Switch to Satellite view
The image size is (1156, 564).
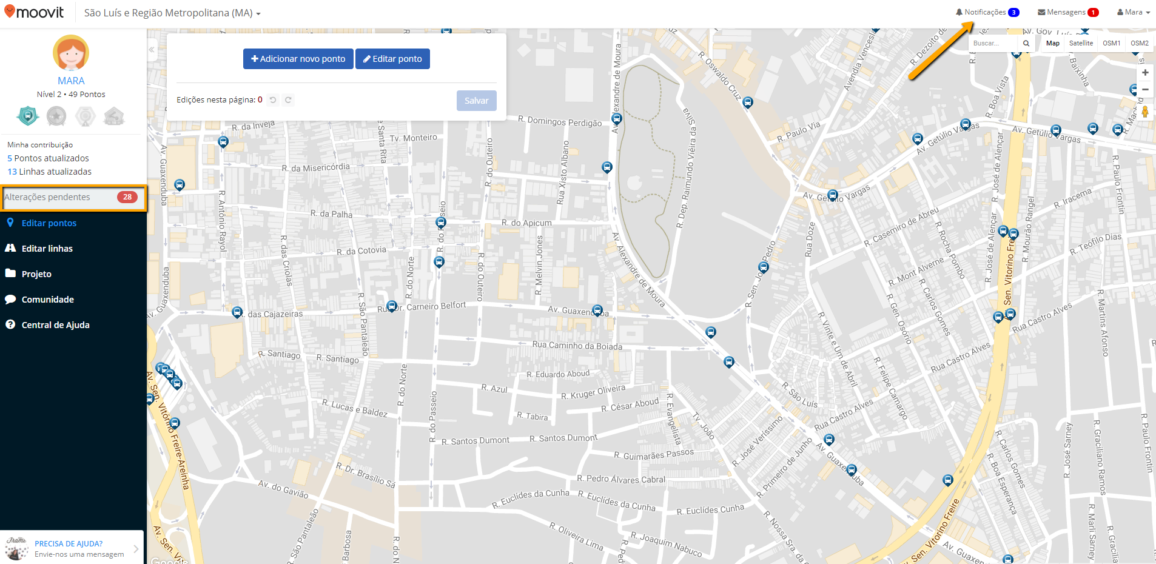click(1081, 43)
